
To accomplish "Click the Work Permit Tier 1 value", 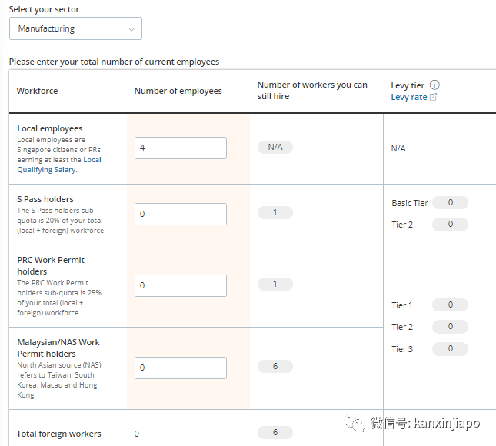I will click(450, 305).
